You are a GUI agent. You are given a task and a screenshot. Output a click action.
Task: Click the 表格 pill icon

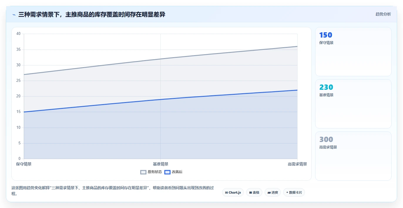(251, 193)
